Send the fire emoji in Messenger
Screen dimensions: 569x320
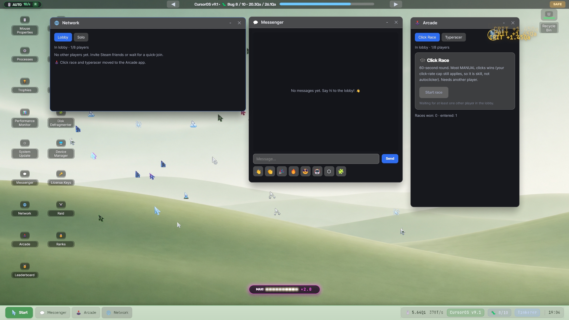(x=294, y=172)
